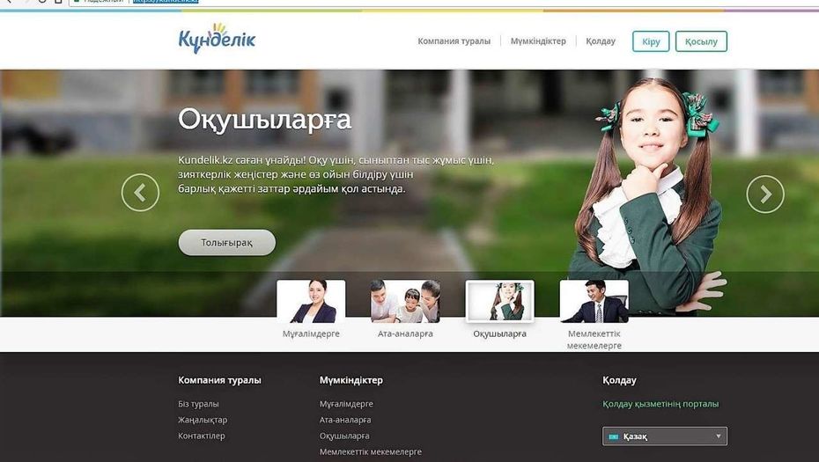Image resolution: width=819 pixels, height=462 pixels.
Task: Advance to next slide with right arrow
Action: (x=764, y=194)
